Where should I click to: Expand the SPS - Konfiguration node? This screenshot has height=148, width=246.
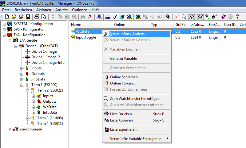[4, 30]
